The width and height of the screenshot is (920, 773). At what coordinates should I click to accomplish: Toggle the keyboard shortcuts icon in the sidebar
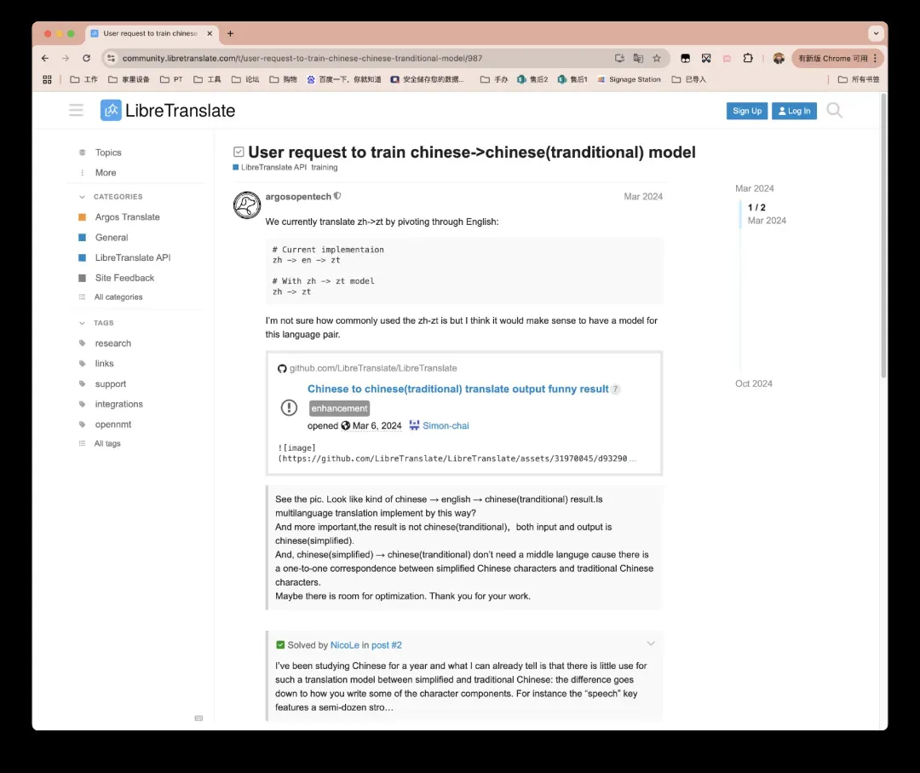[x=198, y=718]
